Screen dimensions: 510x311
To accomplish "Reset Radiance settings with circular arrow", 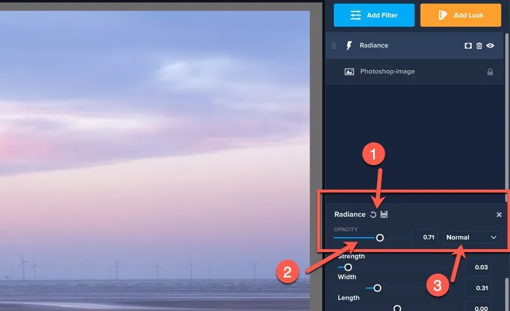I will click(373, 214).
